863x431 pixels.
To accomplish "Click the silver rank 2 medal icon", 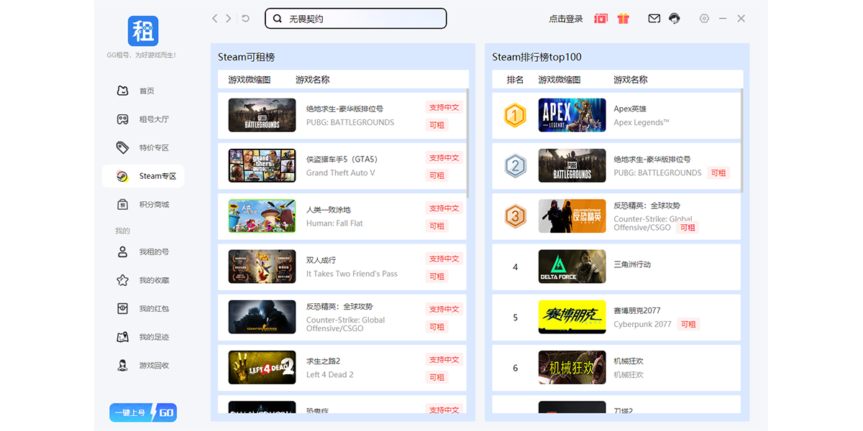I will 515,166.
